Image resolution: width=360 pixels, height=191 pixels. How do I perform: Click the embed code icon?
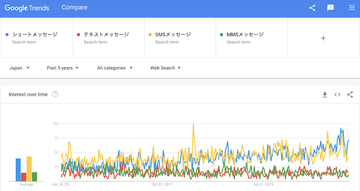[x=337, y=95]
